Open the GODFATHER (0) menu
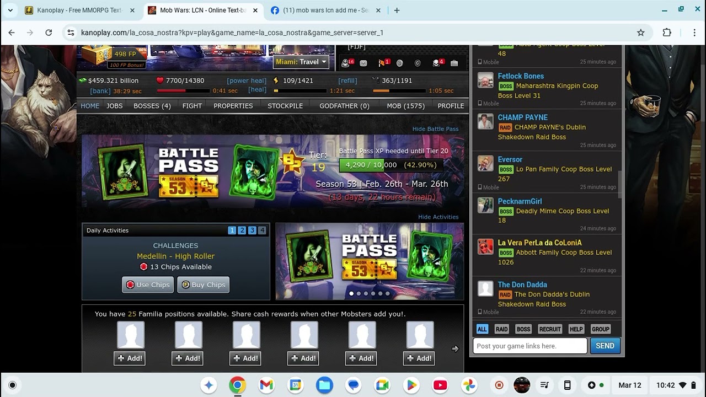The width and height of the screenshot is (706, 397). pos(344,106)
